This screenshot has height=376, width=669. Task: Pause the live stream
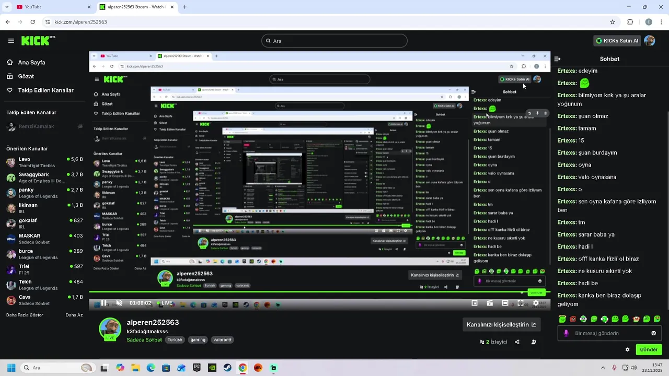pos(103,303)
